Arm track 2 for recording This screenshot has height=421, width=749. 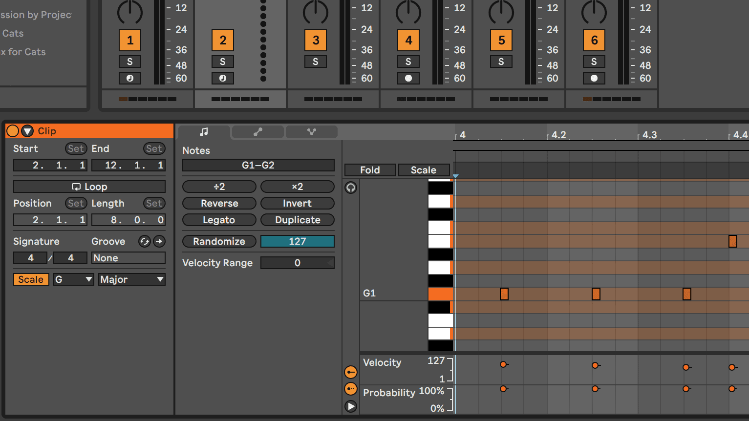pos(223,78)
